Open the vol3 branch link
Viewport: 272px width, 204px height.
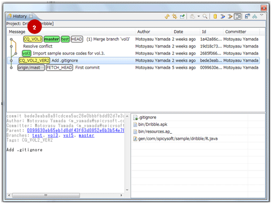click(53, 135)
